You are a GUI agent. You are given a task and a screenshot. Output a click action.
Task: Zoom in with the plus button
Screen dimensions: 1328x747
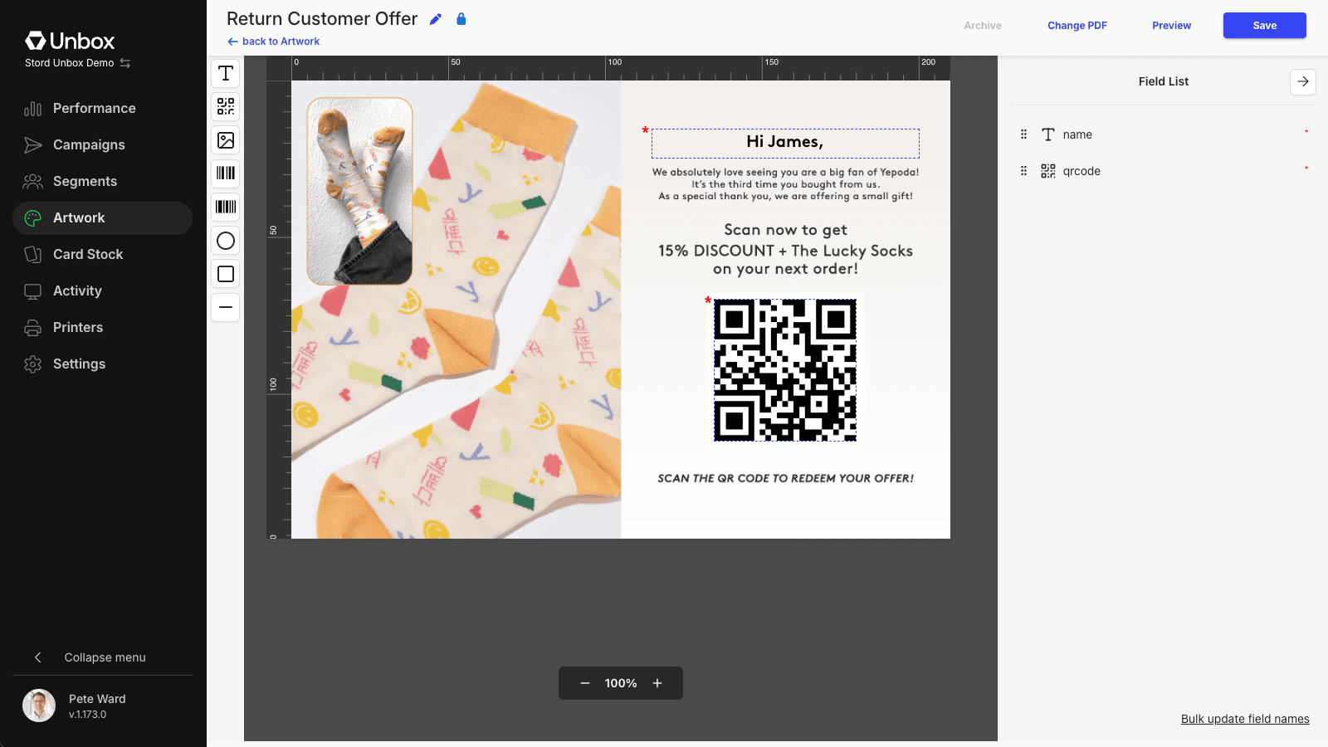657,683
